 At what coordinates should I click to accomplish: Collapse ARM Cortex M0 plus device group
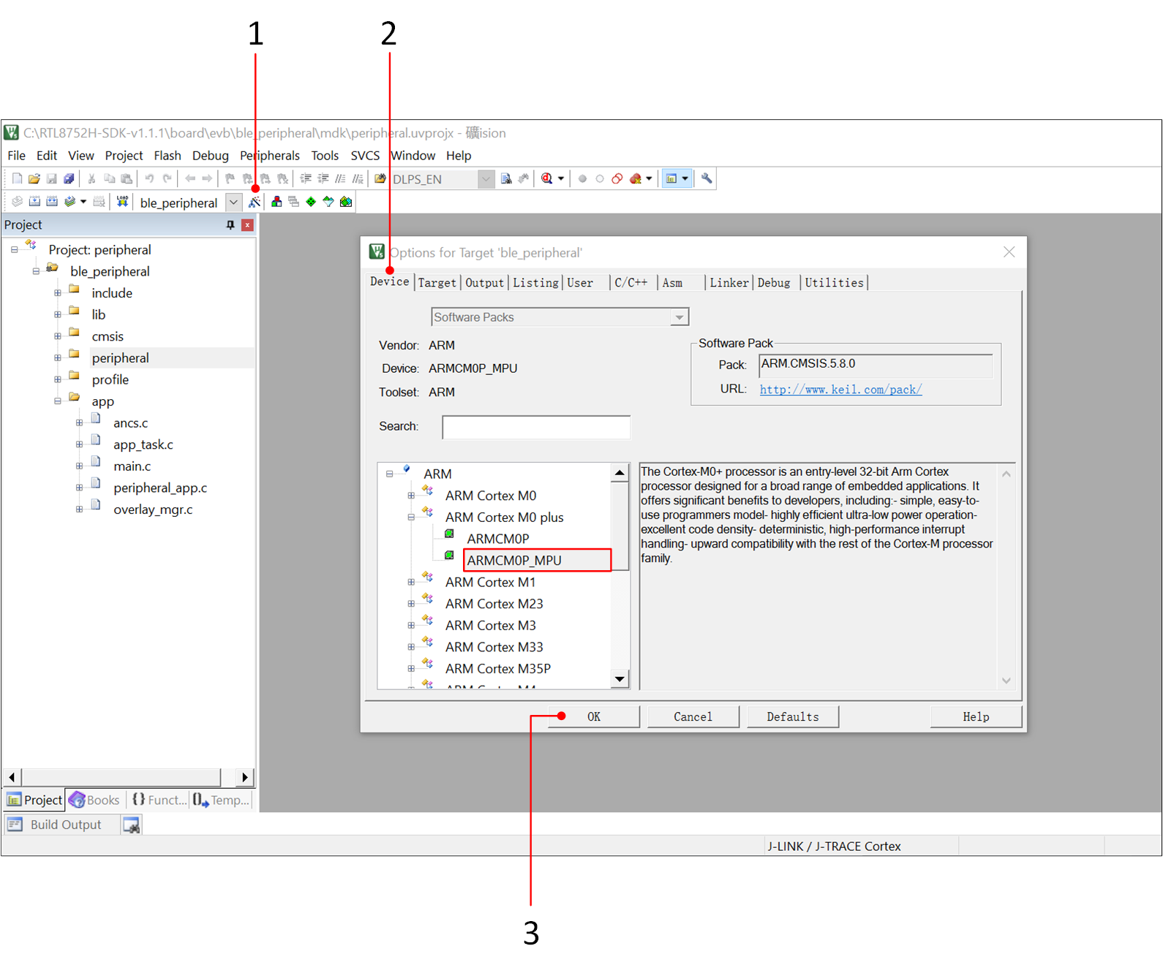(411, 518)
